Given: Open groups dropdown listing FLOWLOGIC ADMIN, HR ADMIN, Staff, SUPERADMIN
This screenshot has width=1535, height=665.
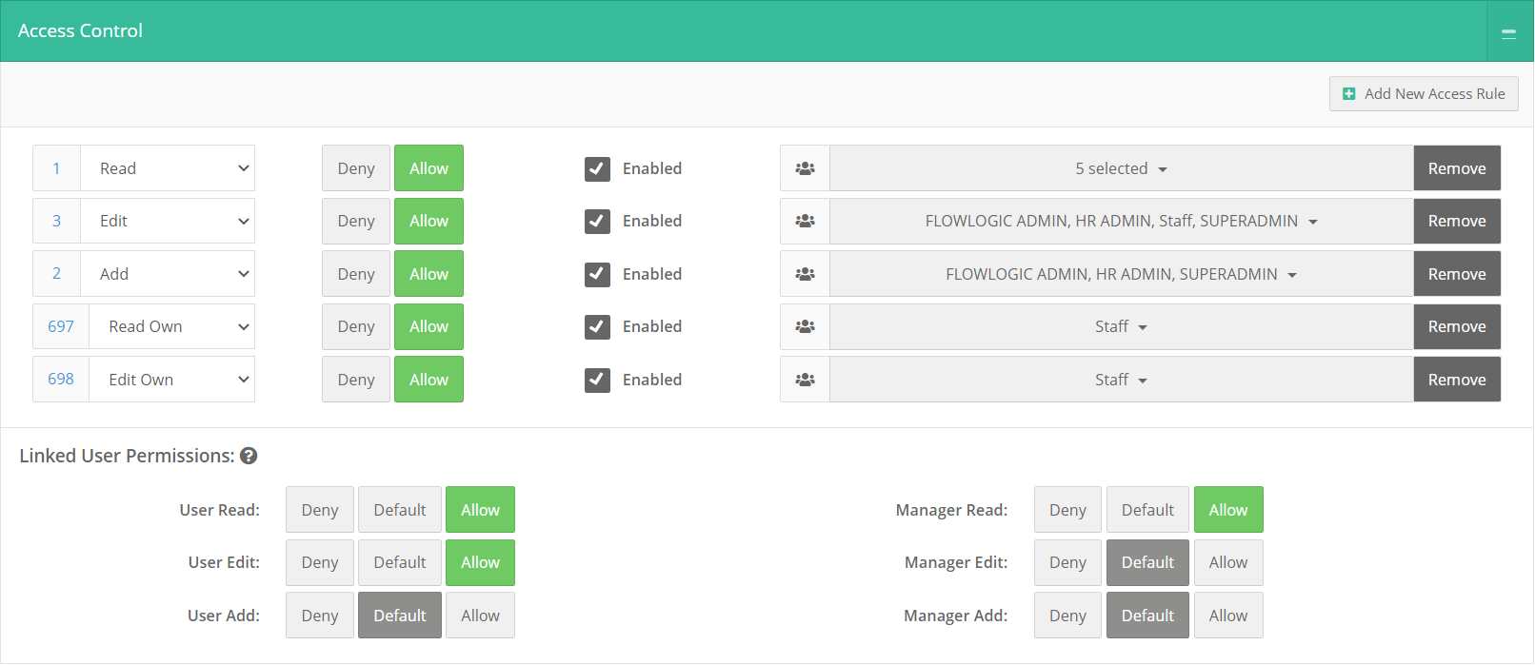Looking at the screenshot, I should pos(1122,221).
